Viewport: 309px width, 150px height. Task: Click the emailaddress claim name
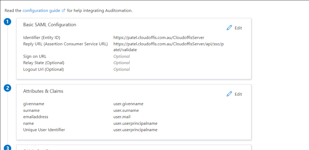pos(36,117)
